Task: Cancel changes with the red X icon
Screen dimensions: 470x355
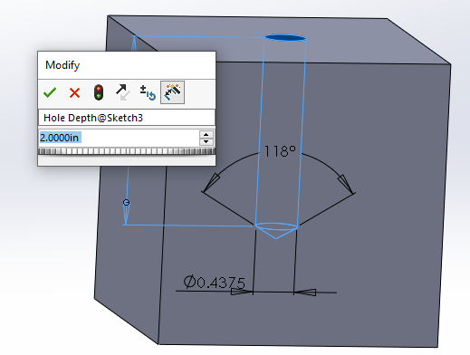Action: coord(74,92)
